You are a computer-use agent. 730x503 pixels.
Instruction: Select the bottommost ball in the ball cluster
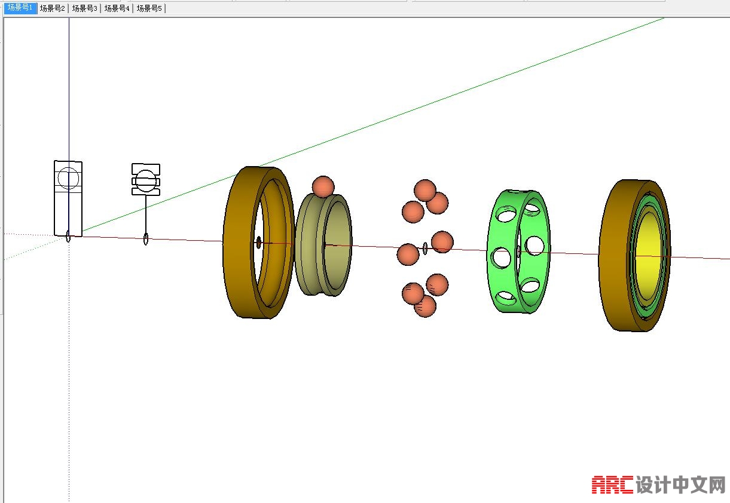426,306
